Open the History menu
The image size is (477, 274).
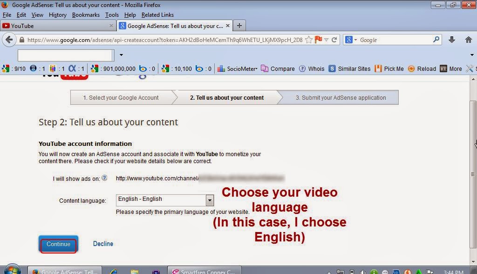pos(57,15)
